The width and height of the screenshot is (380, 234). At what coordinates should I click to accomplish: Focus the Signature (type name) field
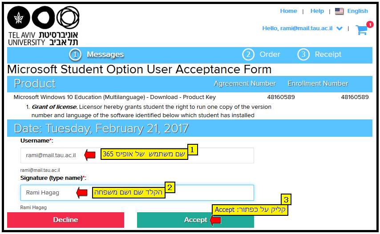tap(137, 193)
